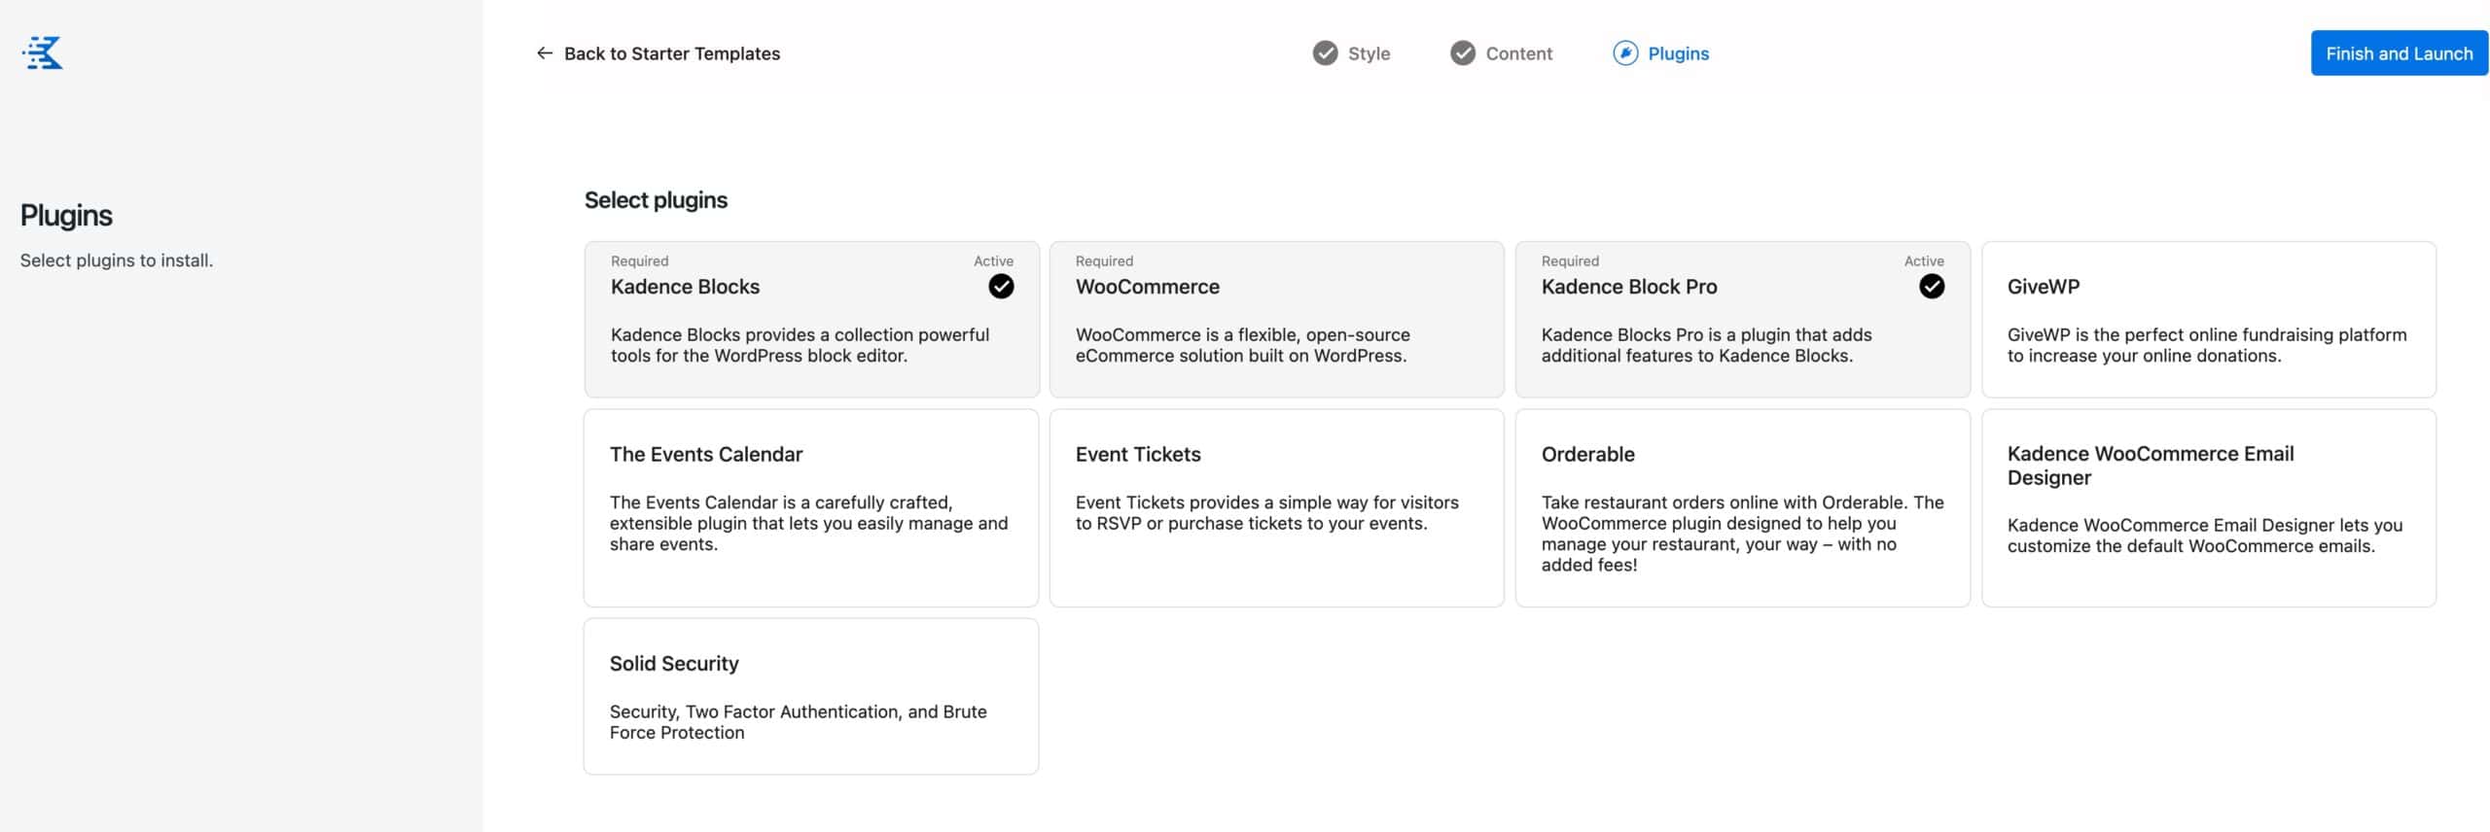Click the back arrow icon

[545, 53]
